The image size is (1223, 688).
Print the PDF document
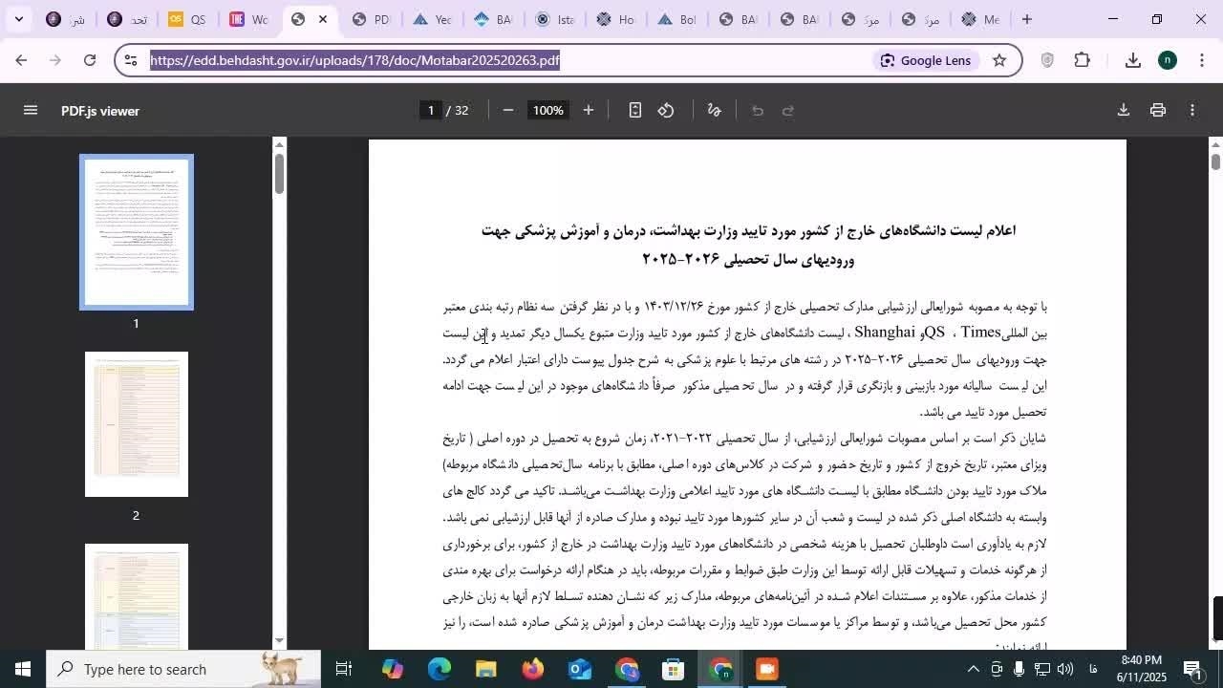(1158, 110)
